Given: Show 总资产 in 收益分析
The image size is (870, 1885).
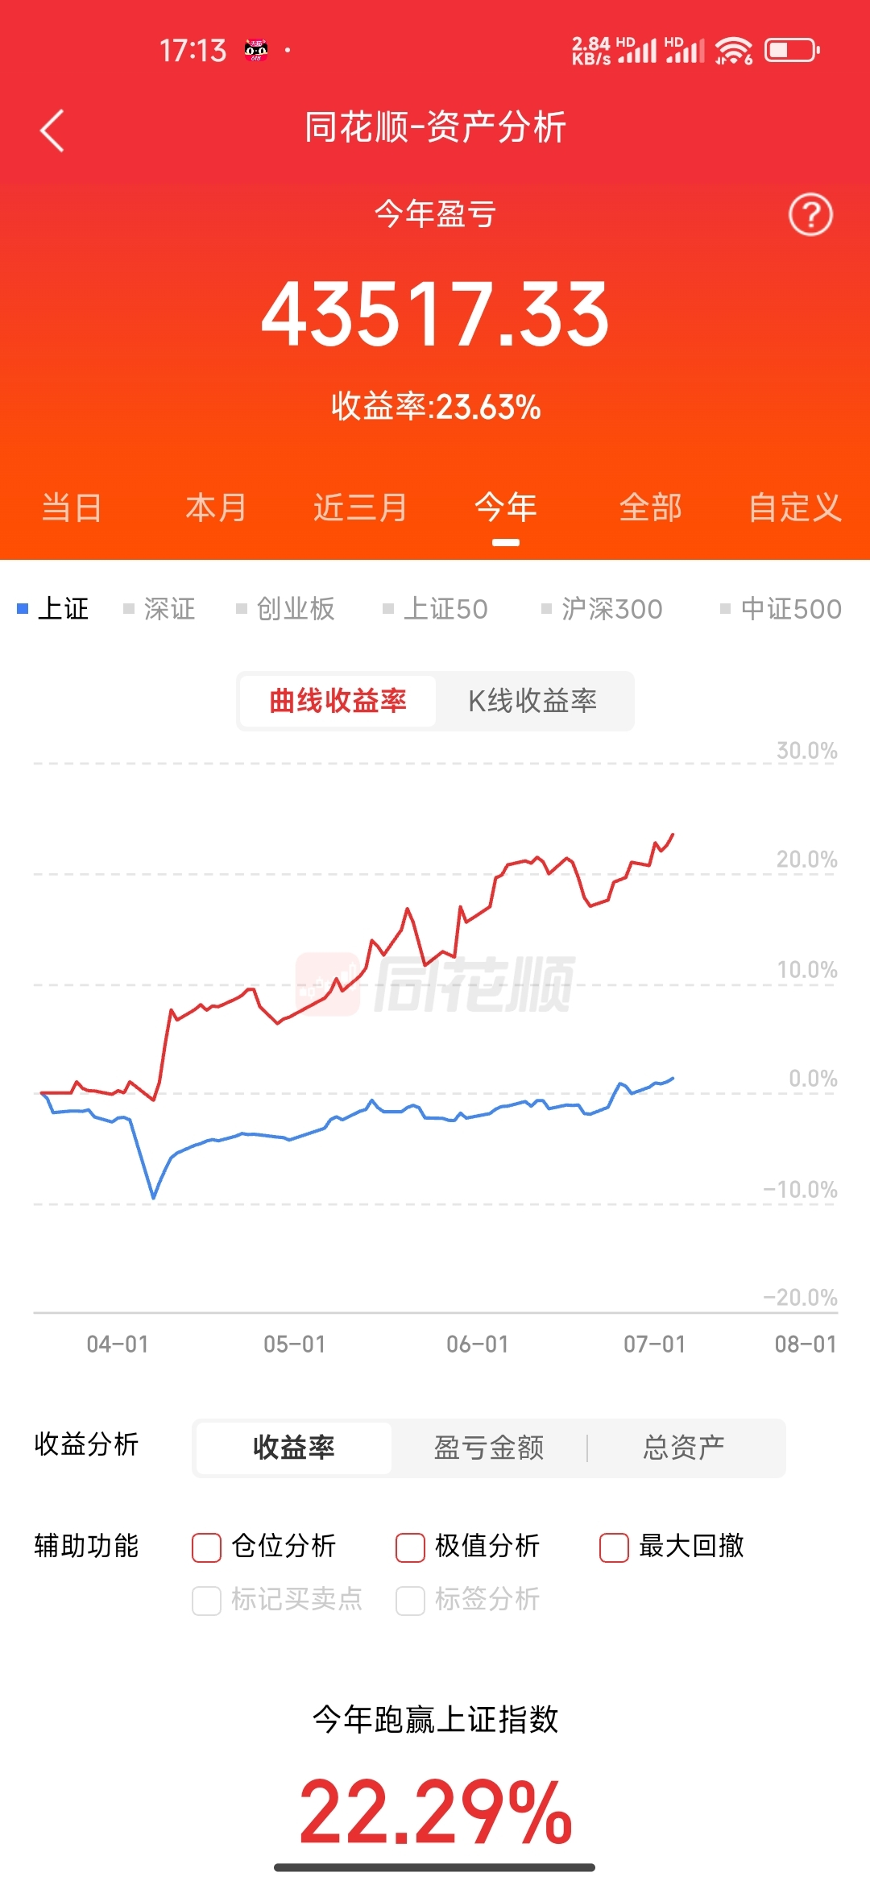Looking at the screenshot, I should pos(684,1448).
